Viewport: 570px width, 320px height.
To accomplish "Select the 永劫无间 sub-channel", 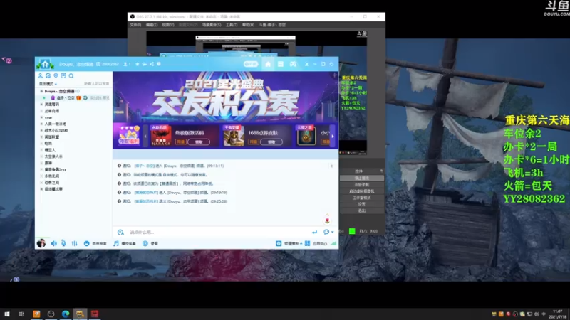I will (x=51, y=176).
